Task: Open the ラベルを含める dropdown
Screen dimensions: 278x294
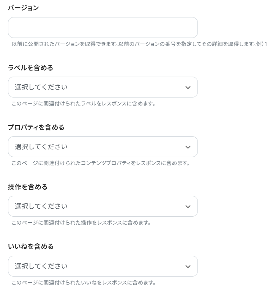Action: click(103, 87)
